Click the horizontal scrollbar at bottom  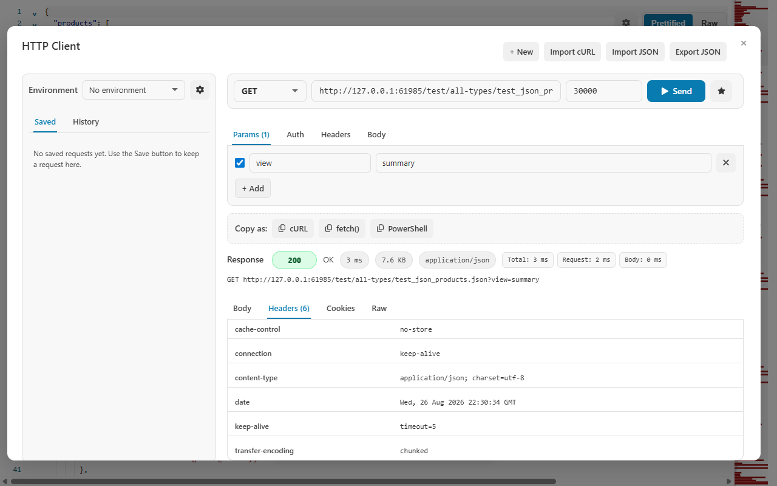[x=283, y=481]
